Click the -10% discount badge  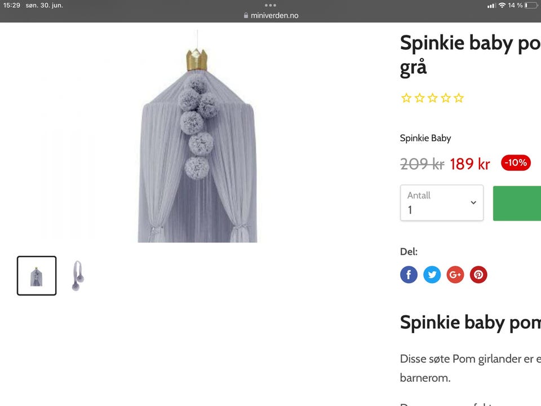516,163
